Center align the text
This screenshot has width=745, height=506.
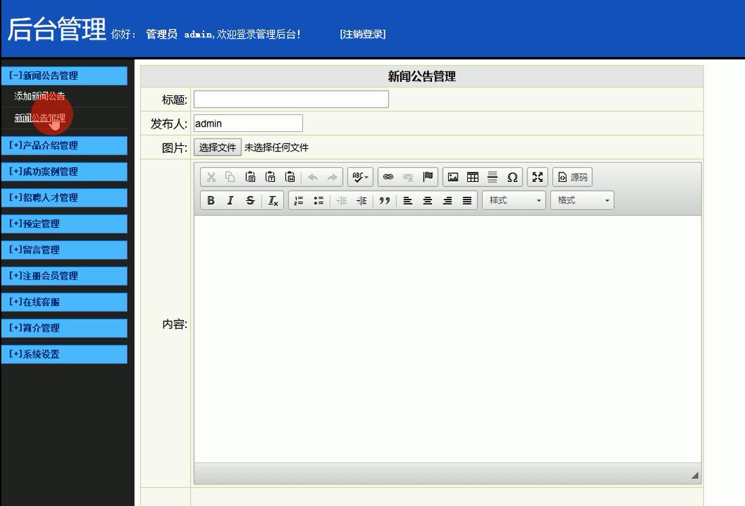428,201
